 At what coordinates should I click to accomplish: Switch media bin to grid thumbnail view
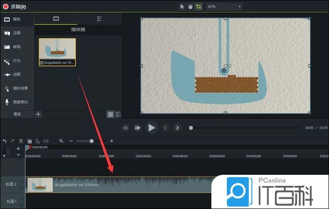(110, 114)
